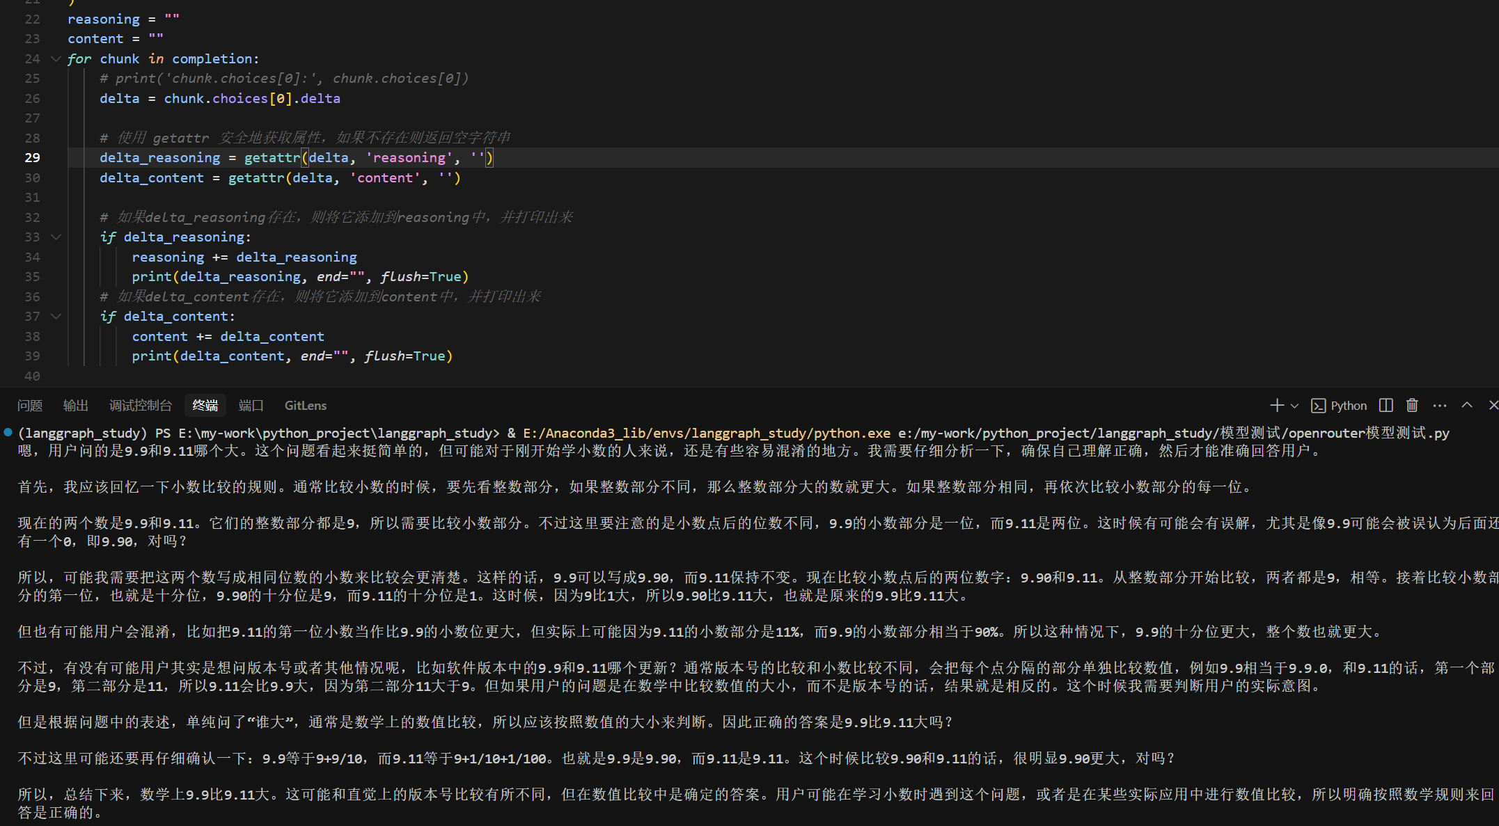
Task: Click line number 40 in the gutter
Action: tap(33, 376)
